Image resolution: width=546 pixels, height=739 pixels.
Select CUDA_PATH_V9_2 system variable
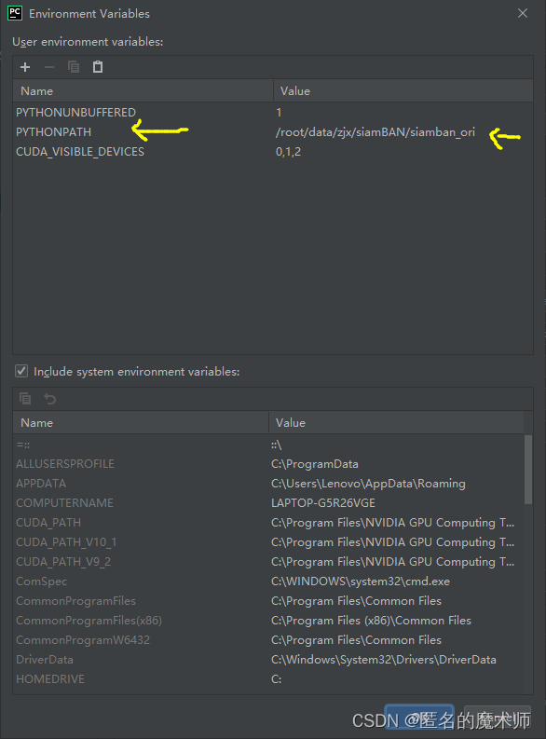point(63,562)
